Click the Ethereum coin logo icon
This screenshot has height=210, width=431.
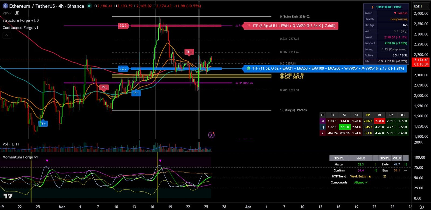coord(5,6)
